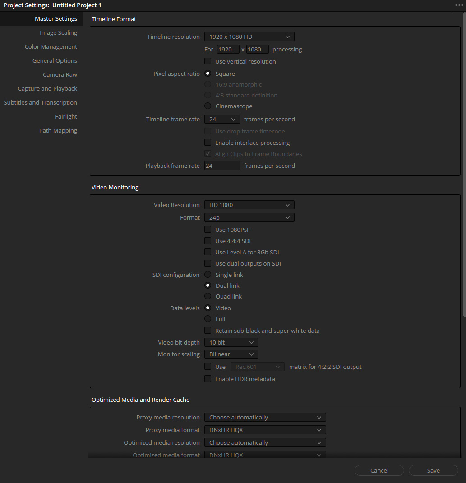Open the Subtitles and Transcription settings
The height and width of the screenshot is (483, 466).
point(40,102)
